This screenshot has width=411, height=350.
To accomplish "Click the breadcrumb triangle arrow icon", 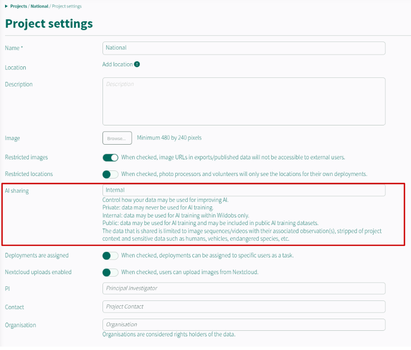I will (x=6, y=6).
